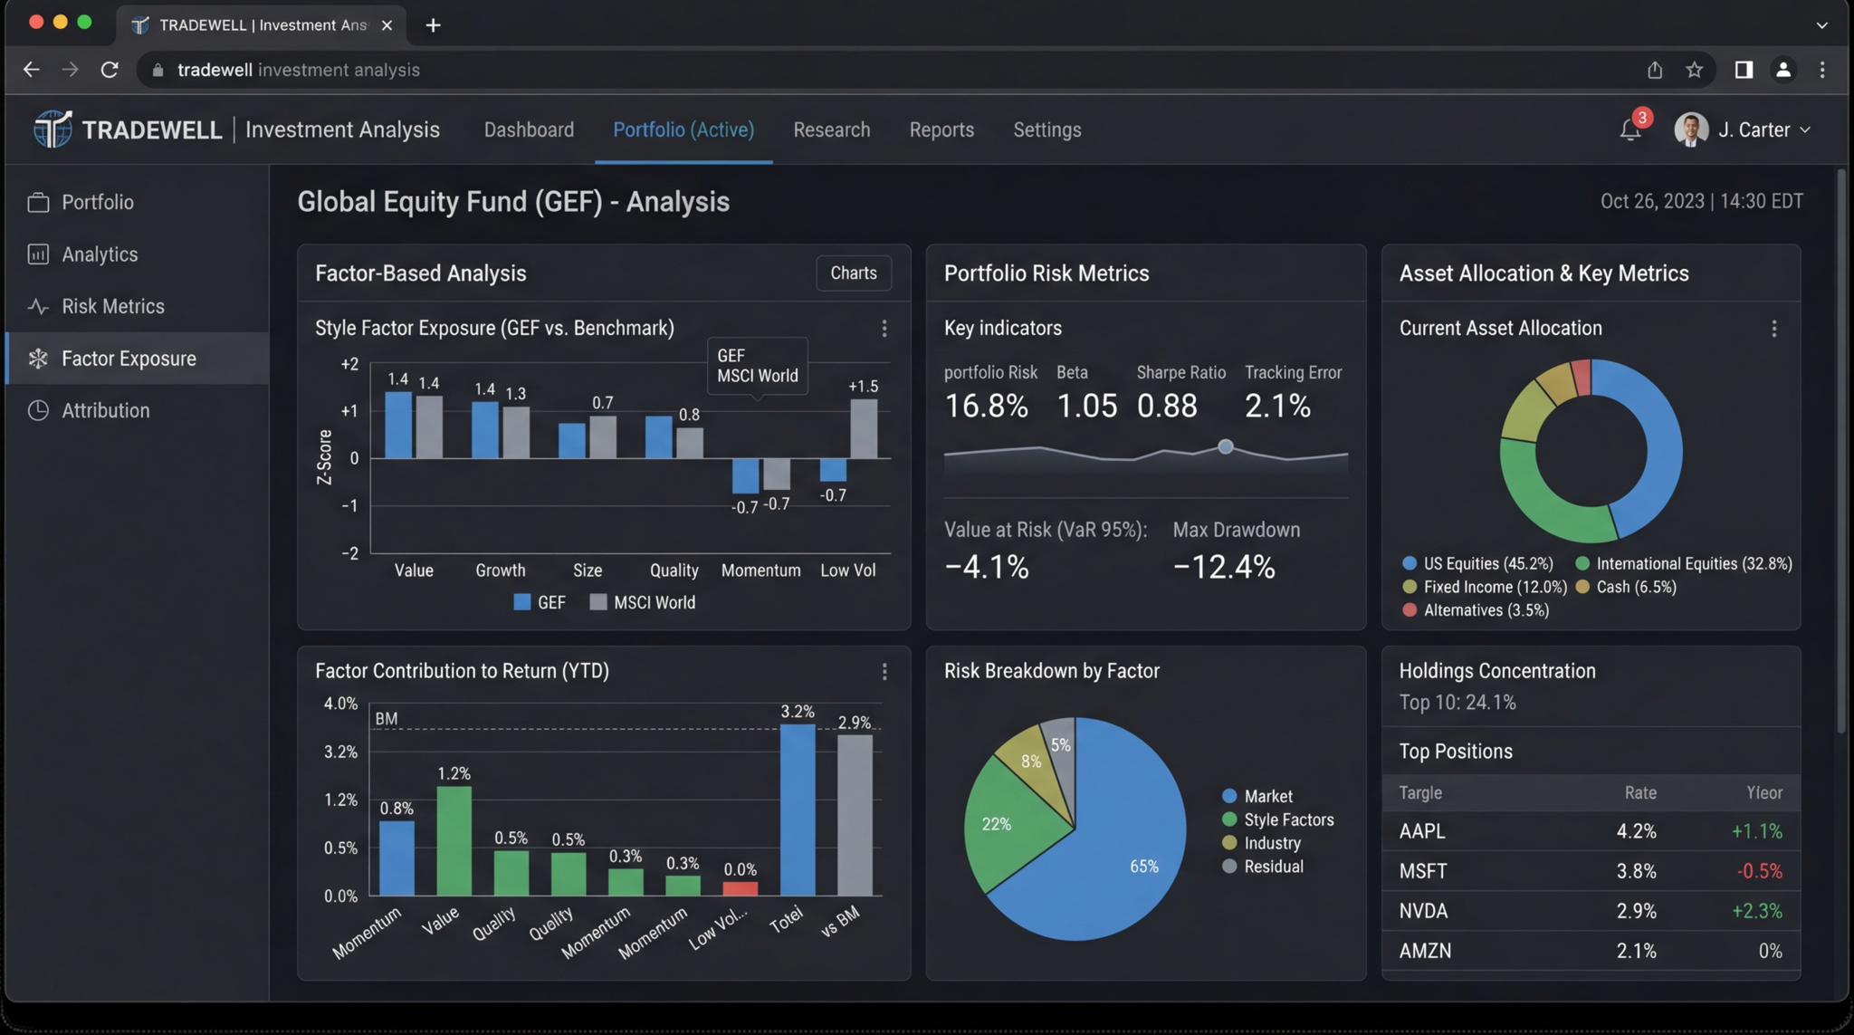Viewport: 1854px width, 1035px height.
Task: Open Attribution using the clock icon
Action: click(x=38, y=410)
